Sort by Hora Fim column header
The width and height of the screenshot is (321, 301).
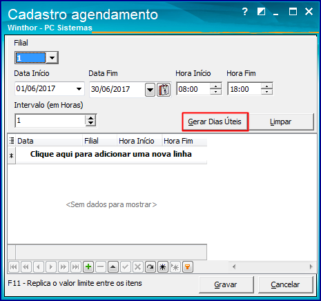coord(184,141)
